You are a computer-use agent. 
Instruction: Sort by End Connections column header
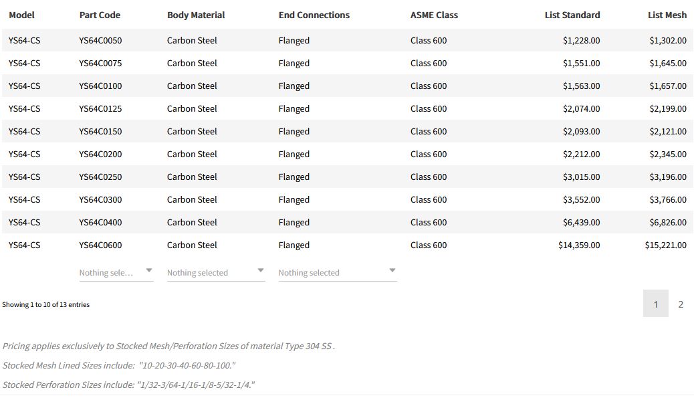(x=314, y=15)
